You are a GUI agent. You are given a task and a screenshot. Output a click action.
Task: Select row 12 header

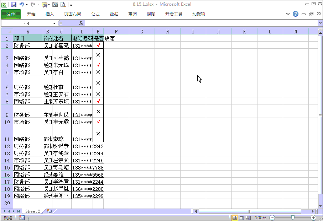pyautogui.click(x=7, y=146)
